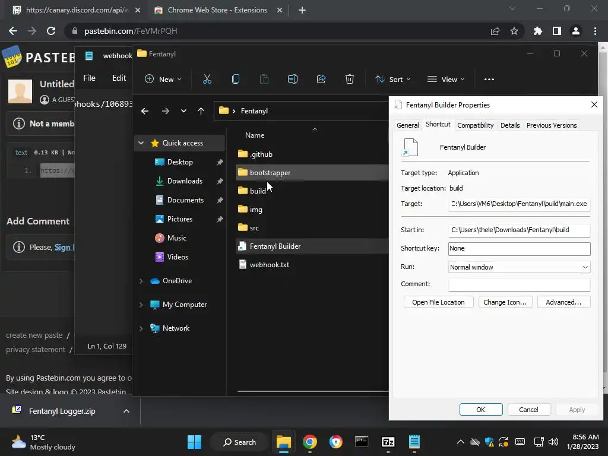Click in the Shortcut key field
The image size is (608, 456).
tap(519, 249)
